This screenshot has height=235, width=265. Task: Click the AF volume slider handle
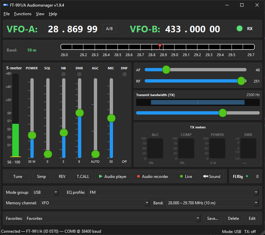(166, 70)
